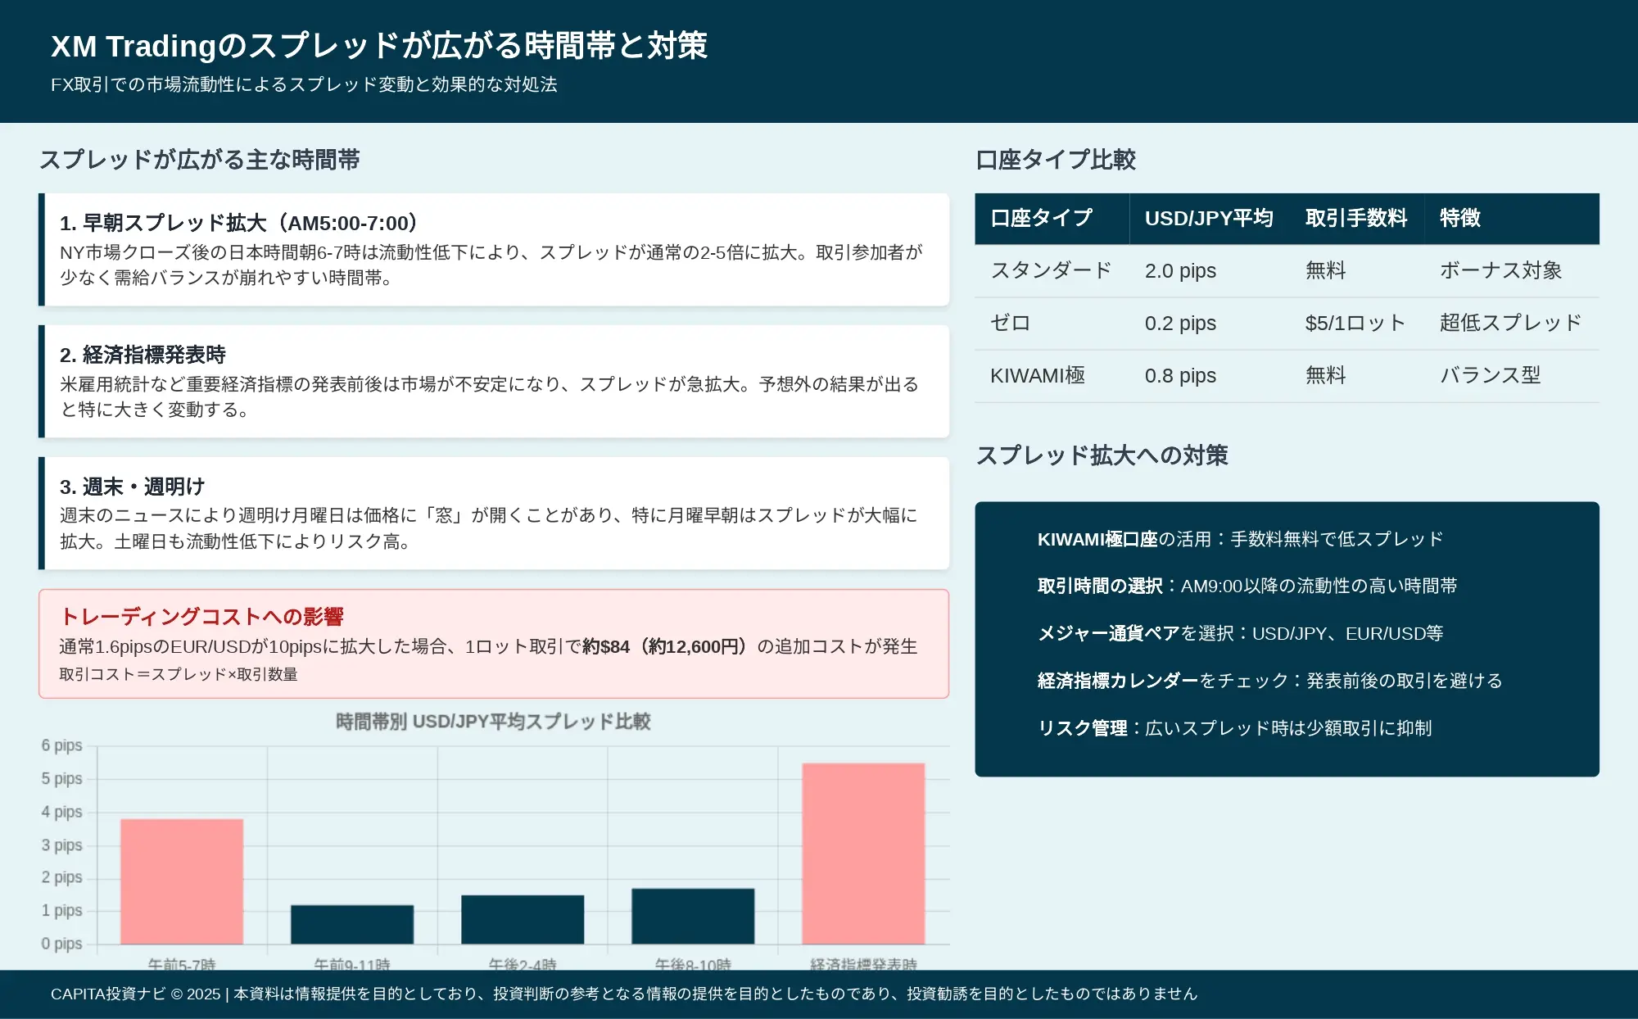This screenshot has width=1638, height=1019.
Task: Click the pink bar for 経済指標発表時
Action: 863,854
